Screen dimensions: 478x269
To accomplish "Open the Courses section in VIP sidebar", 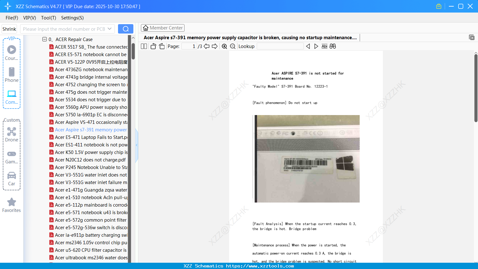I will (12, 53).
